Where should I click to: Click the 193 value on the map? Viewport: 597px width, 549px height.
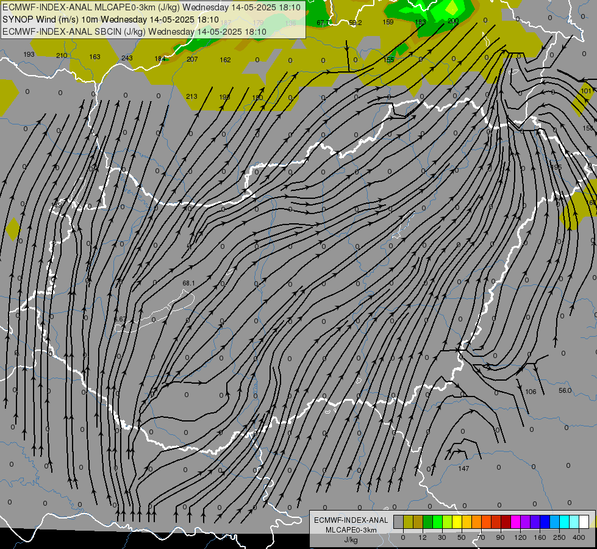click(29, 54)
